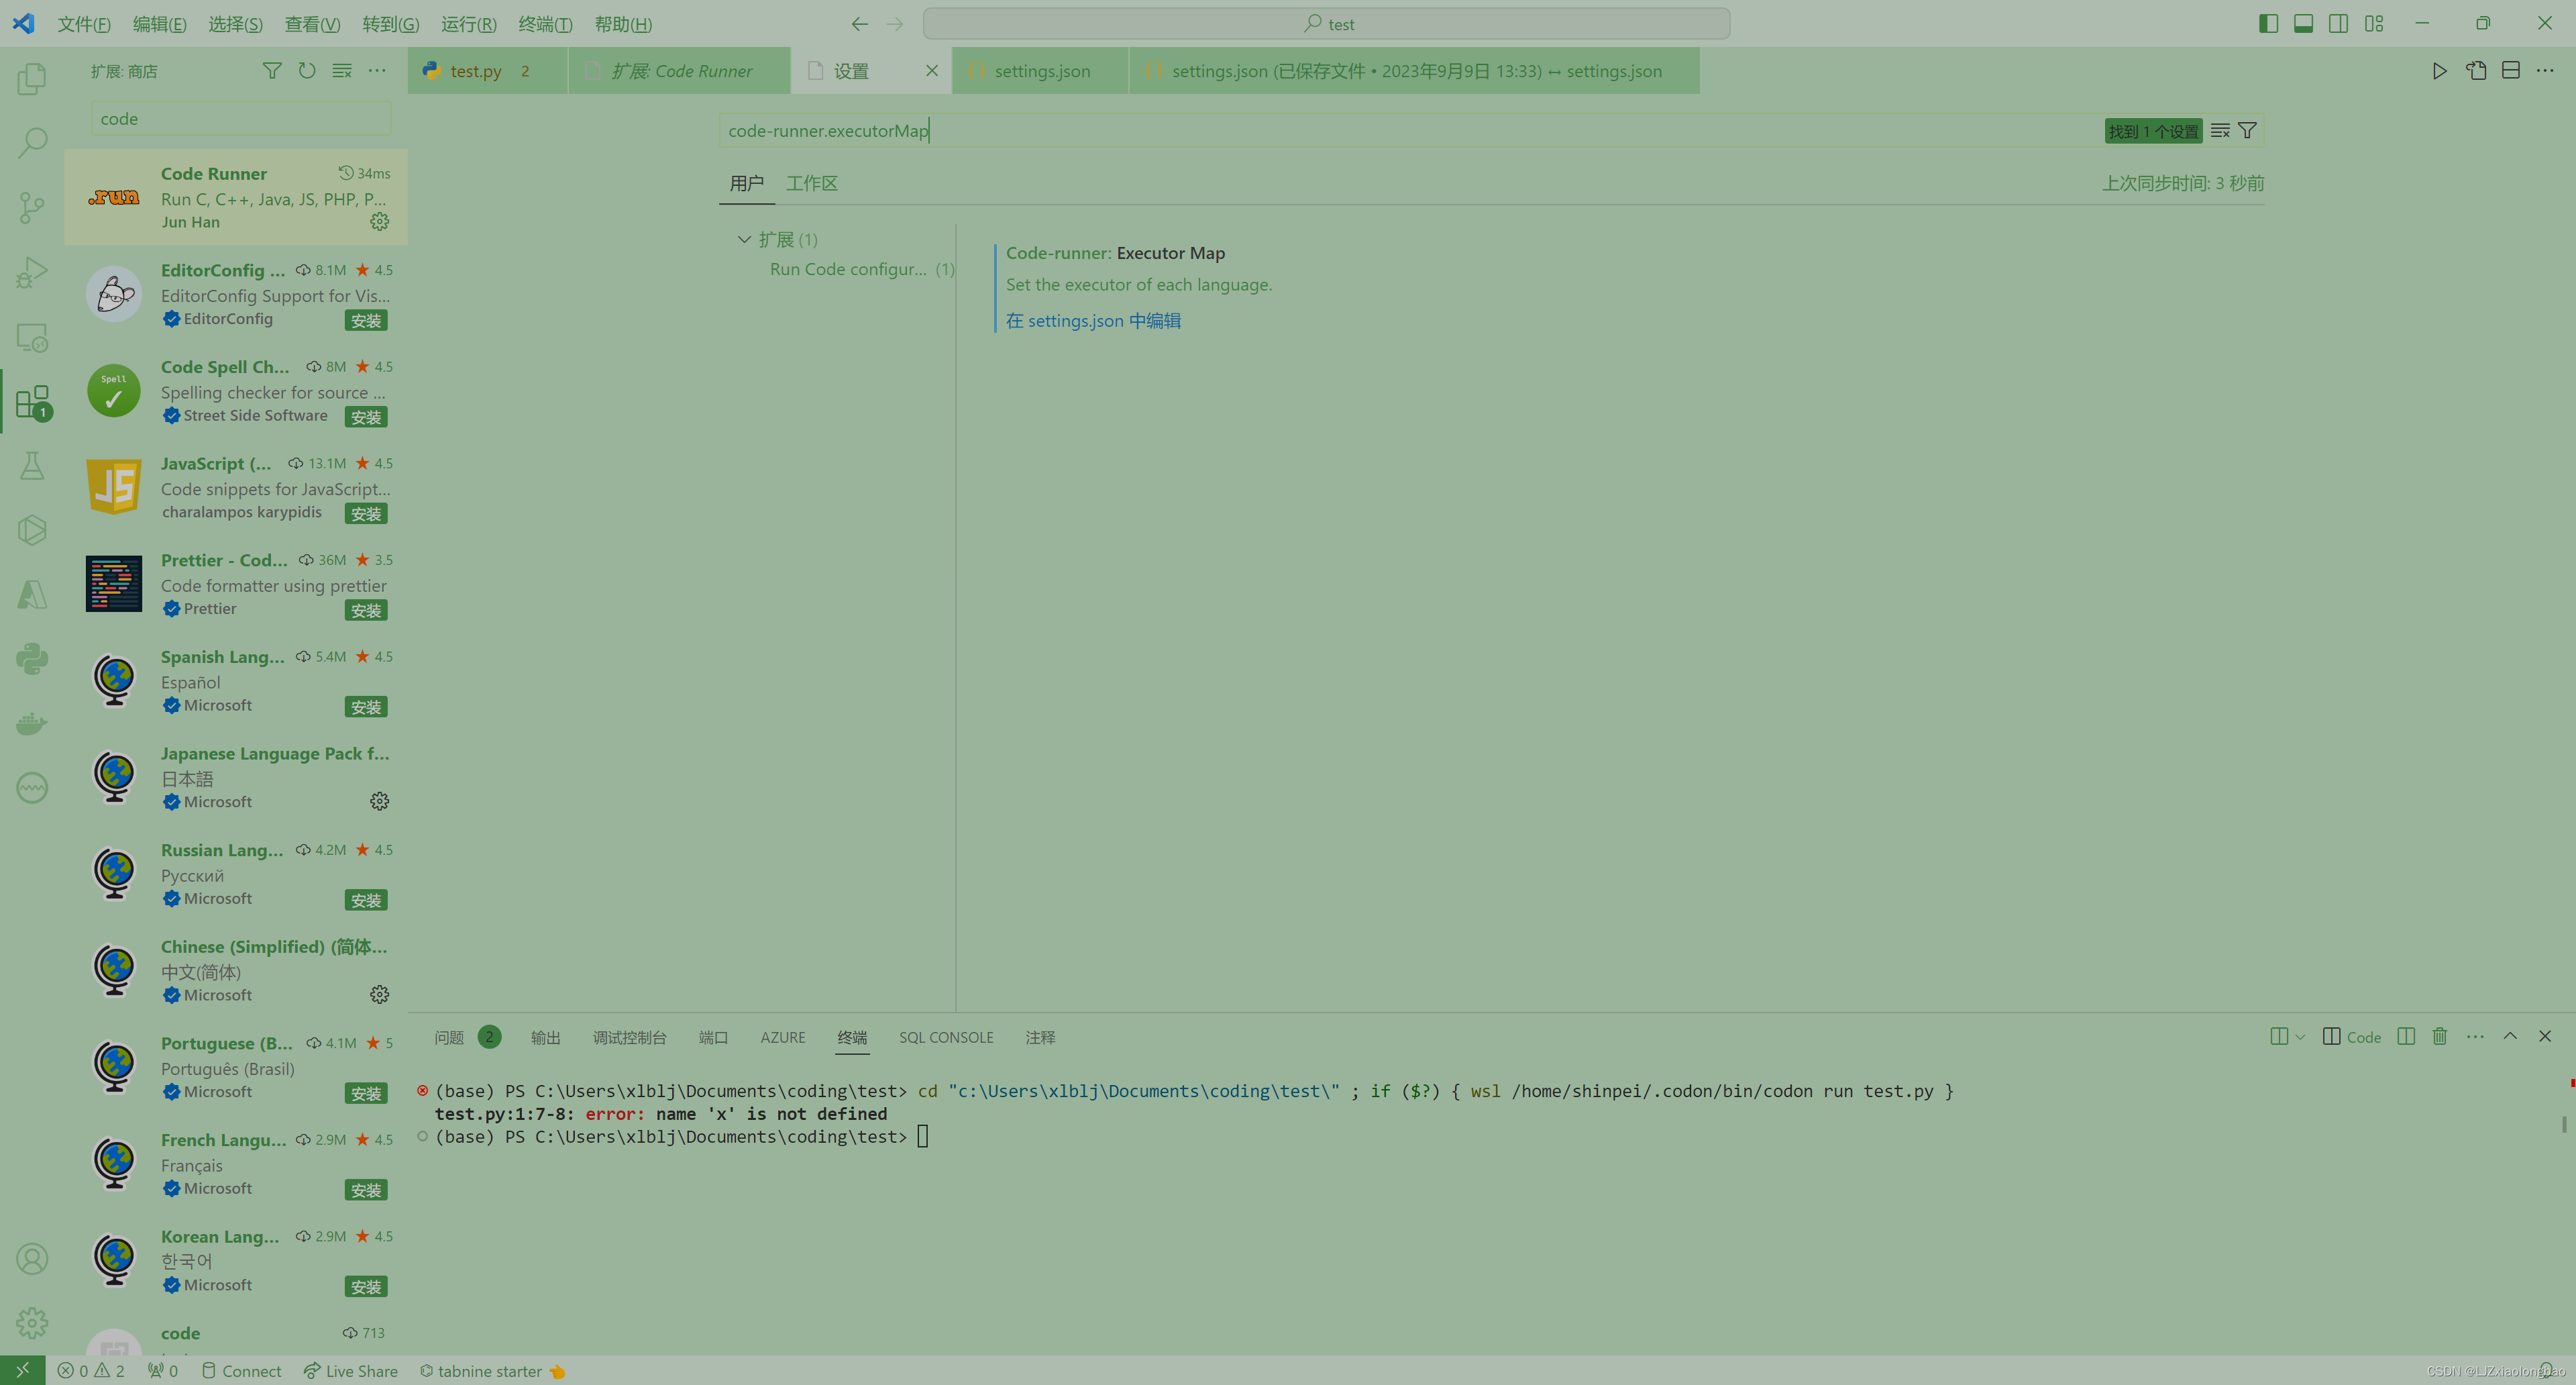Open the extensions filter icon

pos(271,70)
